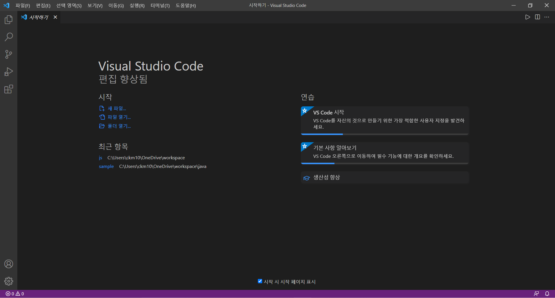555x298 pixels.
Task: Open the 생산성 향상 walkthrough
Action: 385,177
